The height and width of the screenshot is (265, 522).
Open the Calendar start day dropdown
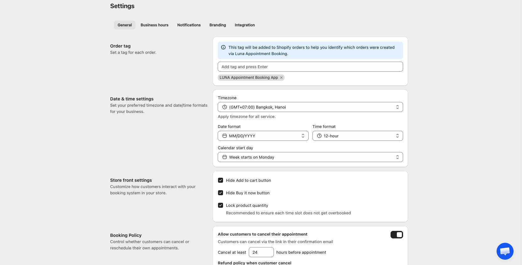point(310,157)
